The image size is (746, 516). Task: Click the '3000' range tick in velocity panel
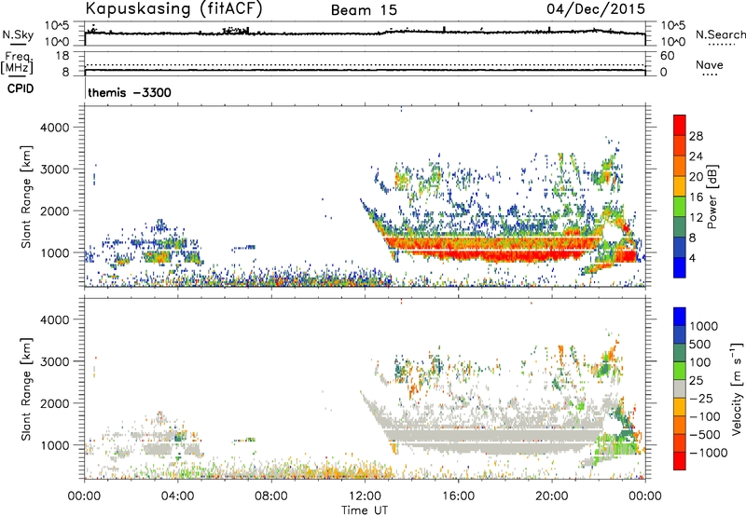tap(54, 361)
